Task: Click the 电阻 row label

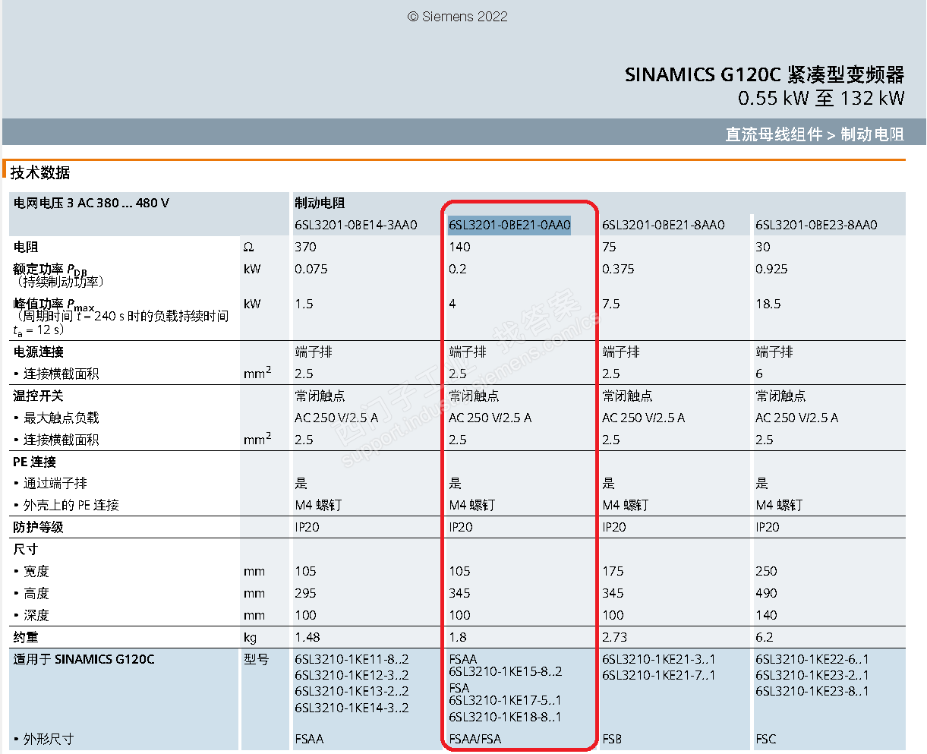Action: 25,247
